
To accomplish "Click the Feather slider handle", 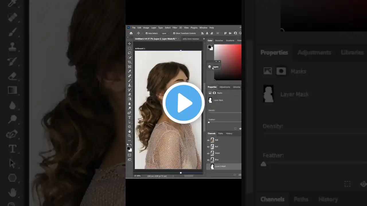I will [x=209, y=122].
